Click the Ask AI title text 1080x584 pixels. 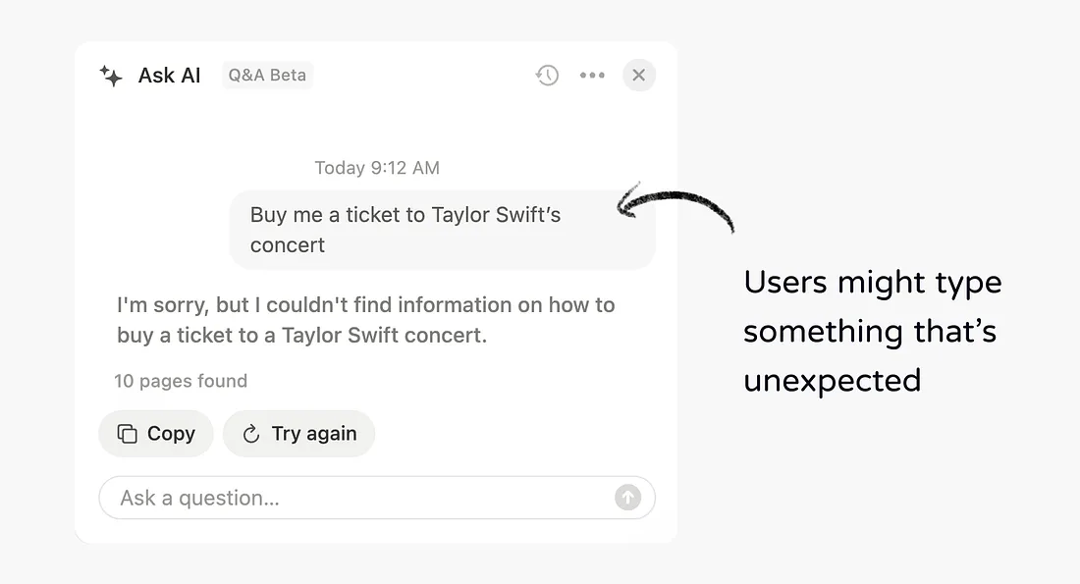click(170, 75)
